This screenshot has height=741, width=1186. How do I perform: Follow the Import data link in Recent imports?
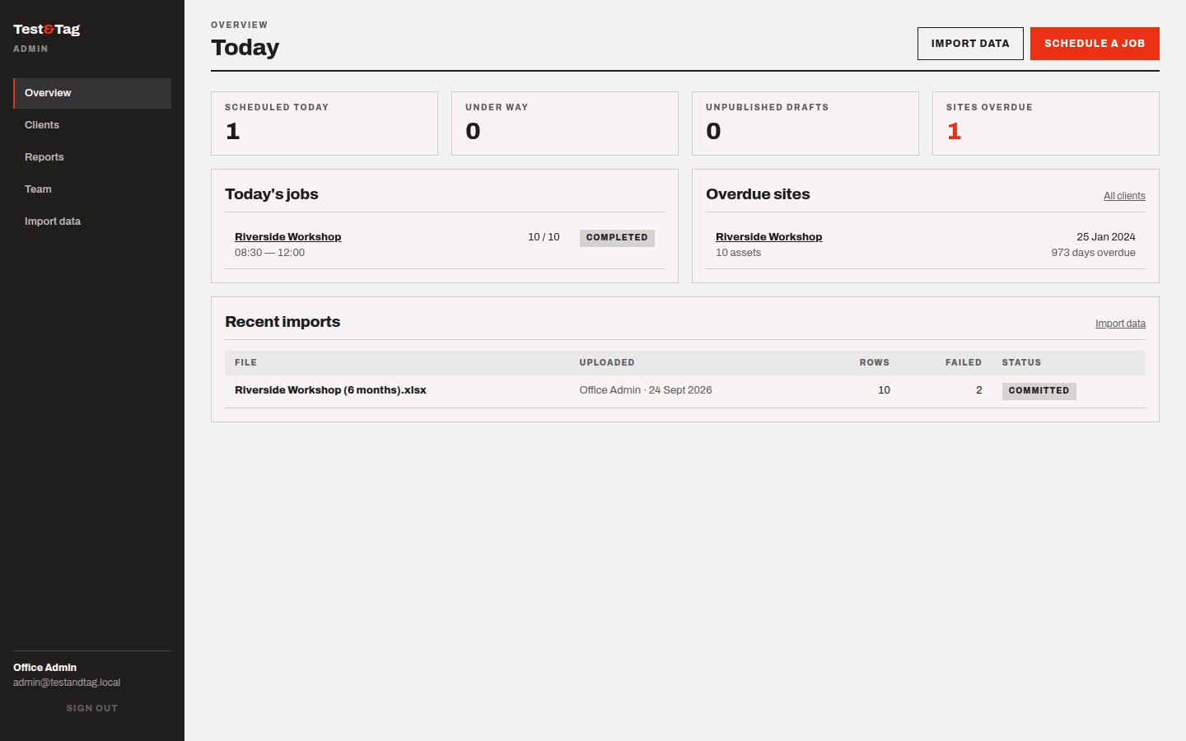pyautogui.click(x=1120, y=324)
